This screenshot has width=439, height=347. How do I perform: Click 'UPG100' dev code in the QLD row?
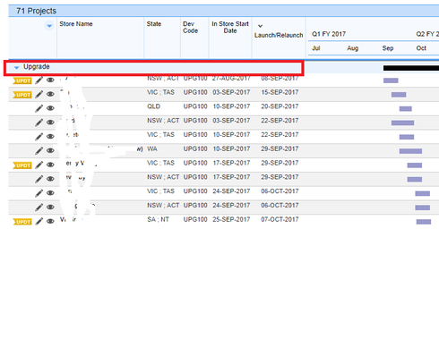pyautogui.click(x=195, y=106)
